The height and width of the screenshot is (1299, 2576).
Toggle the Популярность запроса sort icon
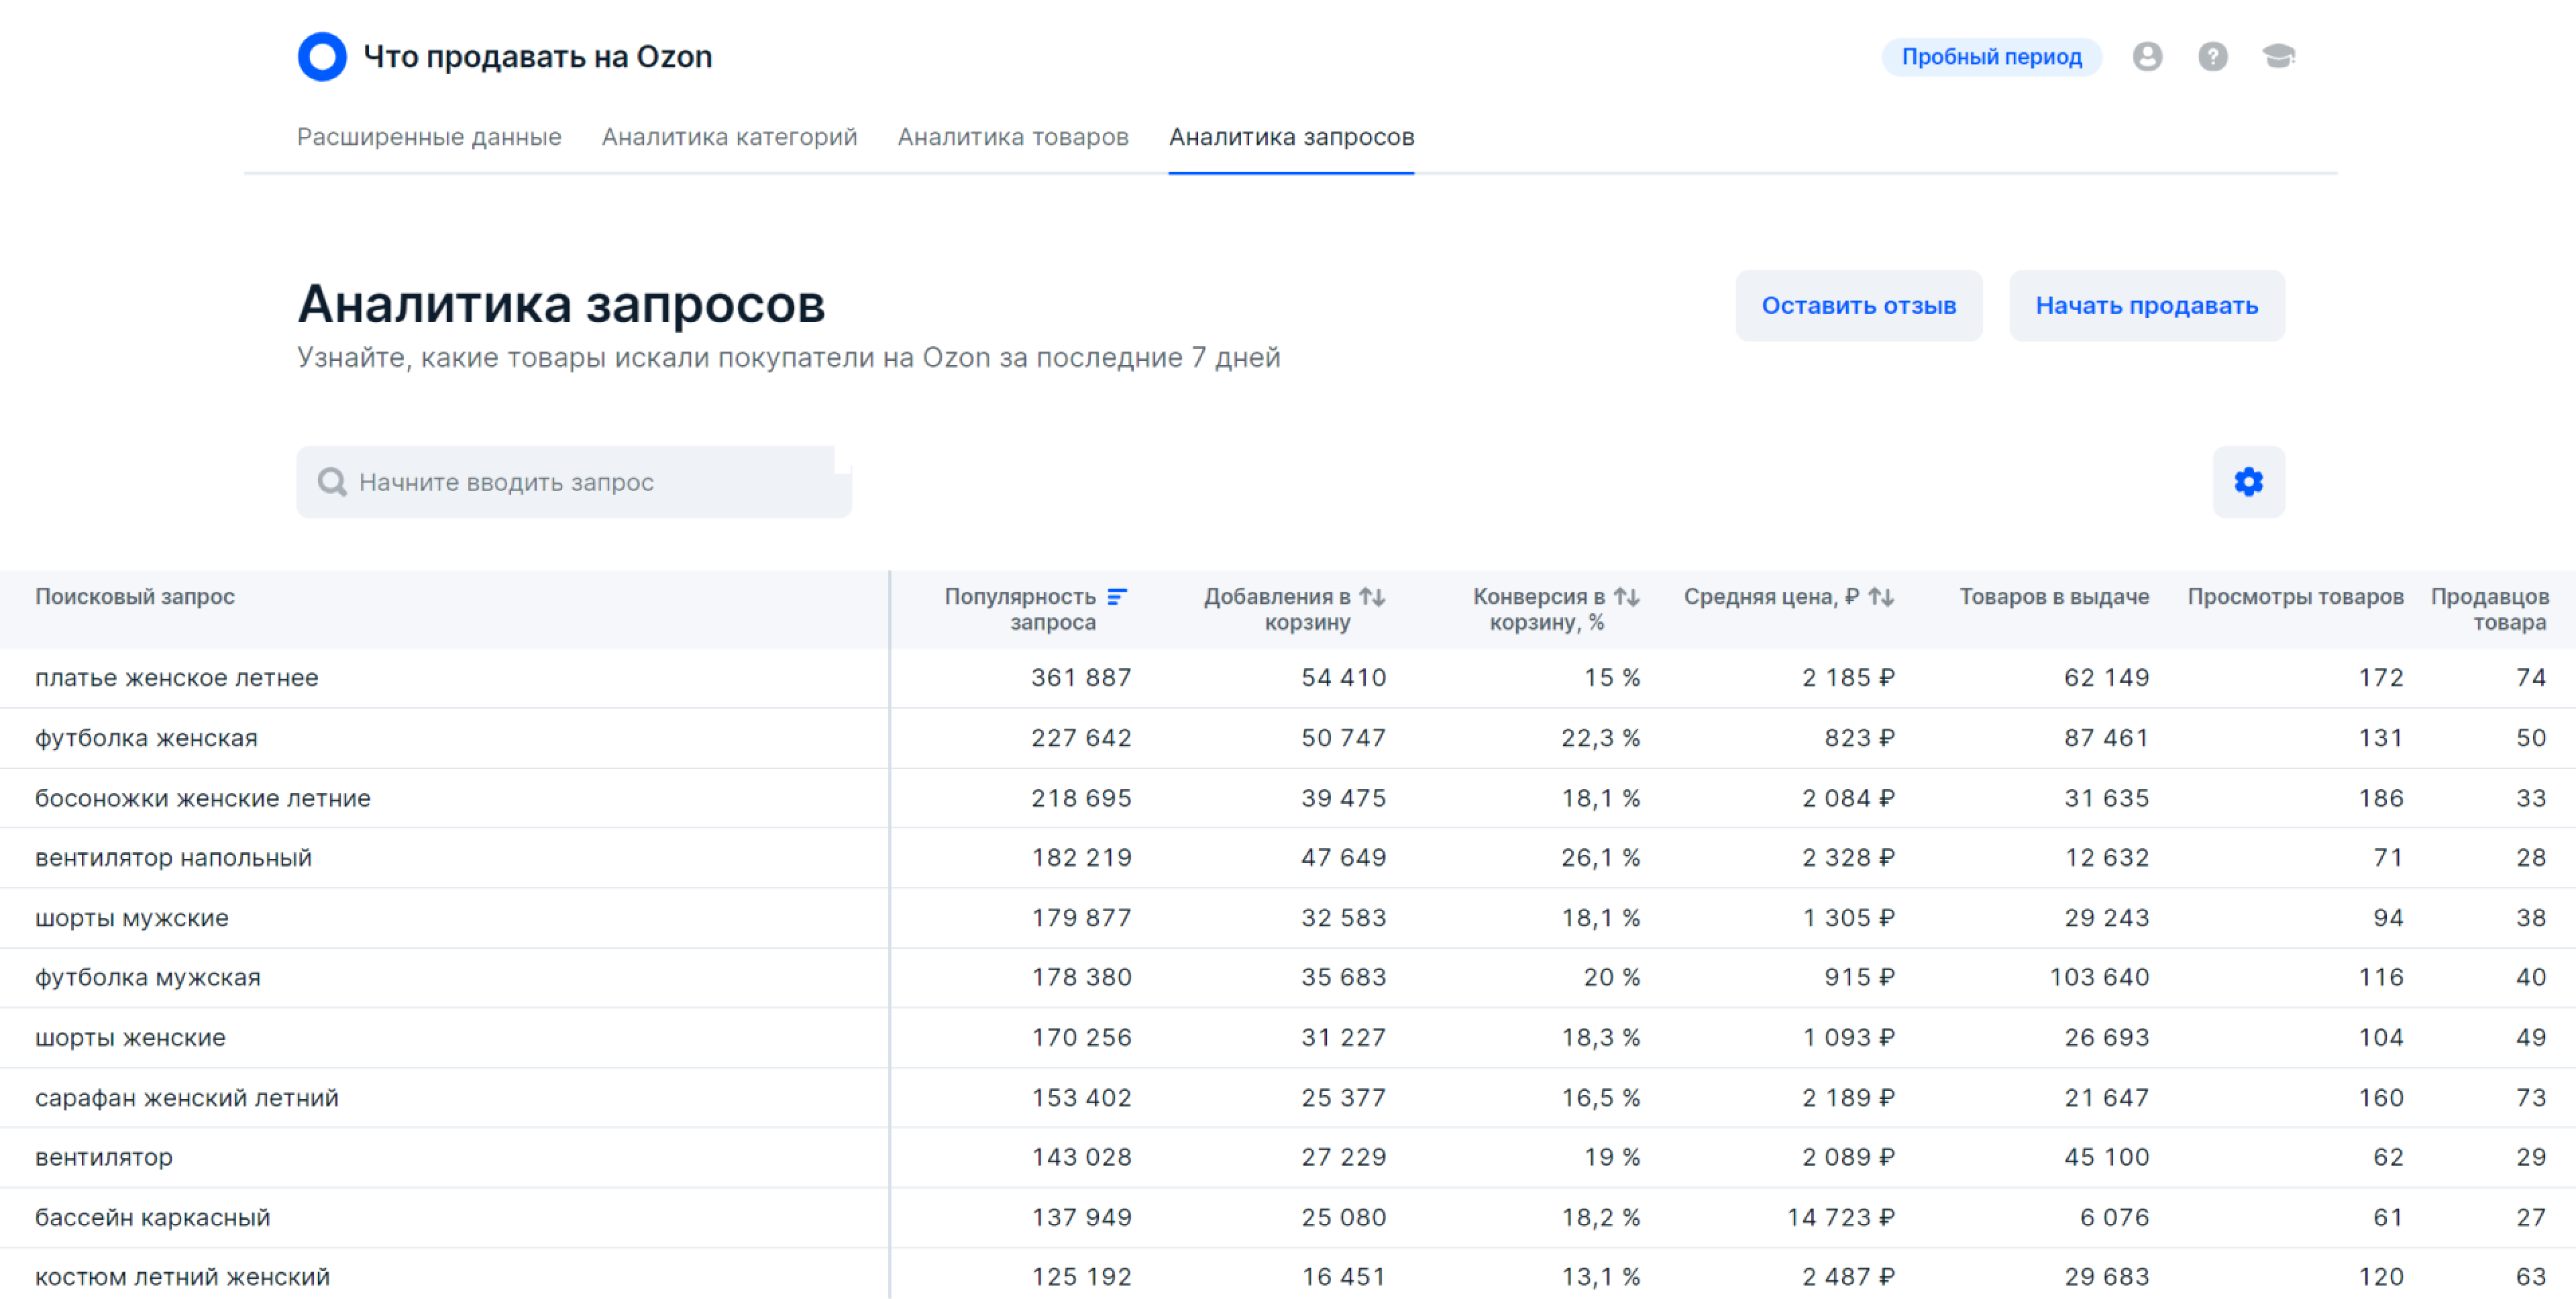1117,597
